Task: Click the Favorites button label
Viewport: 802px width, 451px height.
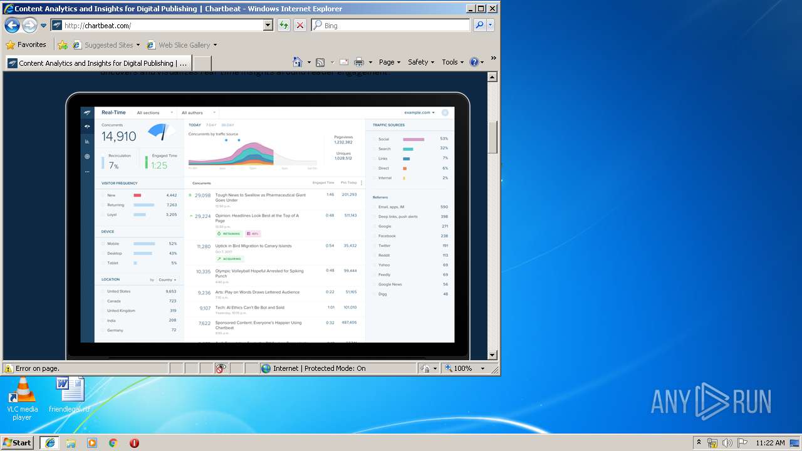Action: [x=32, y=45]
